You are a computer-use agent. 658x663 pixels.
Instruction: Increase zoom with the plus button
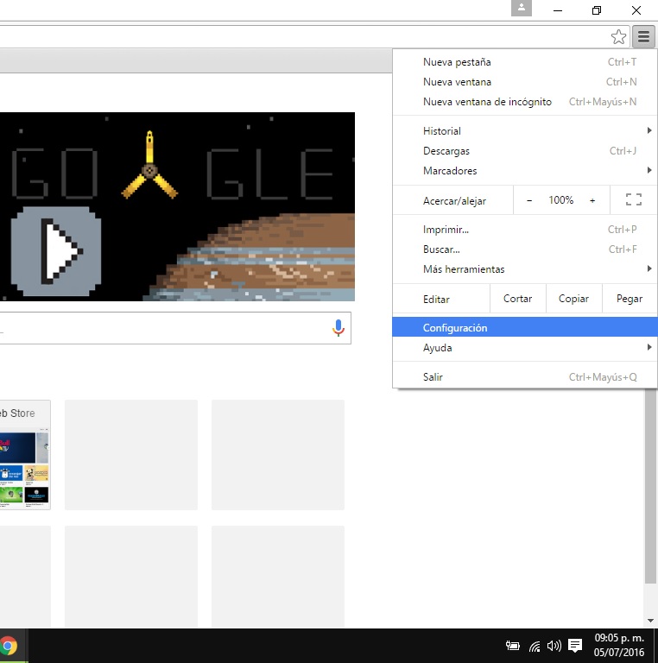pos(592,200)
